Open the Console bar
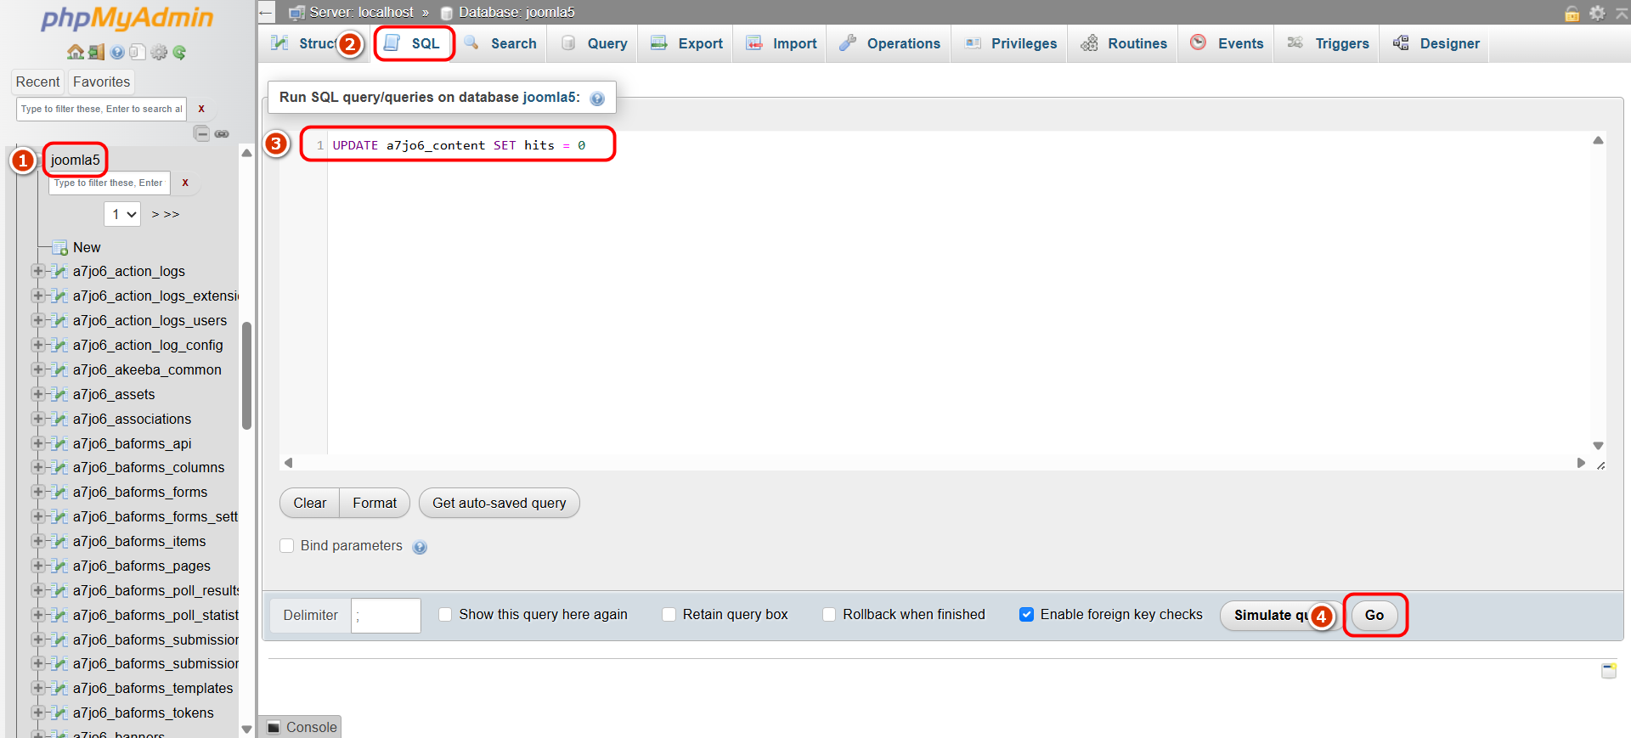This screenshot has width=1631, height=738. tap(301, 727)
